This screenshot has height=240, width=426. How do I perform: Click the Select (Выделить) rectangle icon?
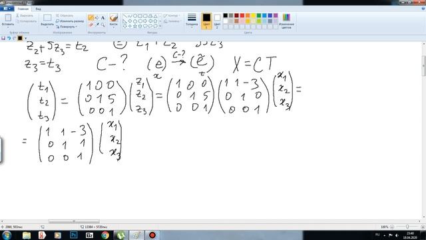click(x=47, y=18)
